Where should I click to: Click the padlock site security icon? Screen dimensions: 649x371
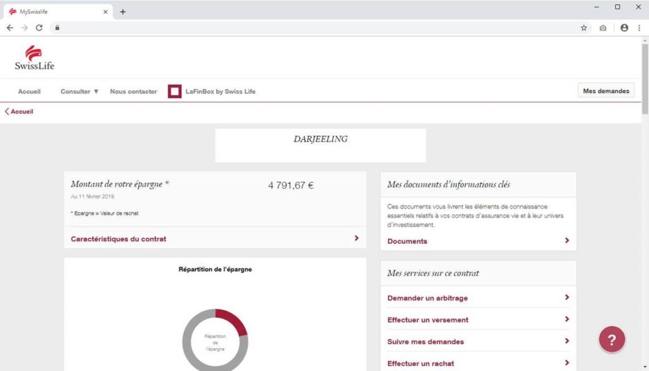tap(57, 28)
